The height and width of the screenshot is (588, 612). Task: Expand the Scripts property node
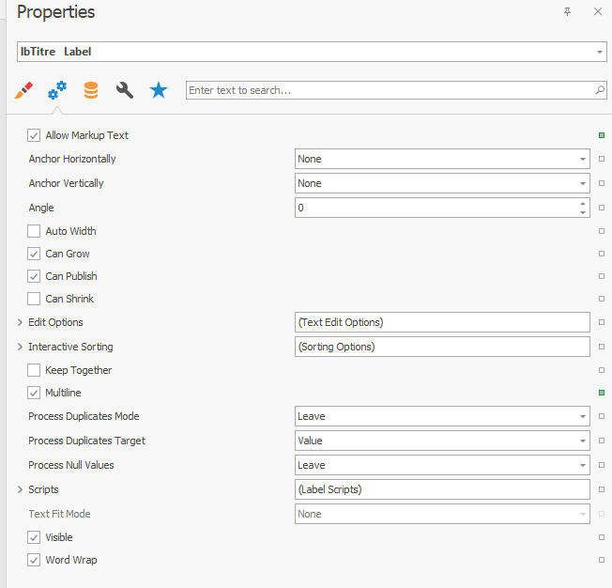[20, 489]
